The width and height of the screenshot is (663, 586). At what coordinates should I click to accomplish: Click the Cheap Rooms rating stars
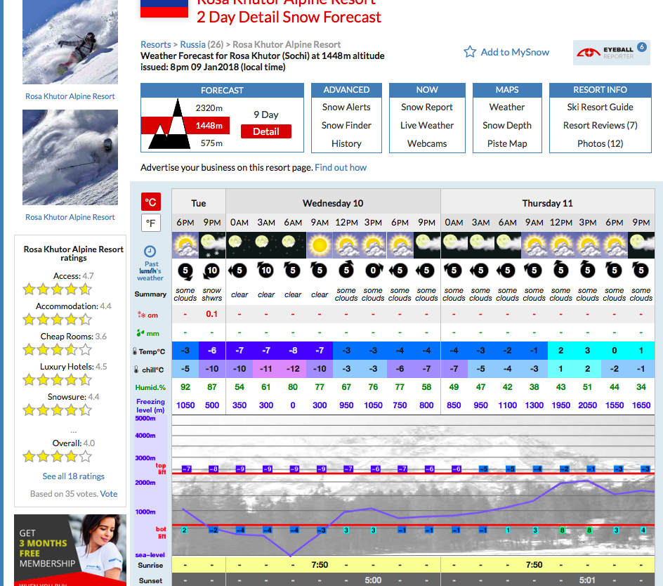pyautogui.click(x=57, y=350)
